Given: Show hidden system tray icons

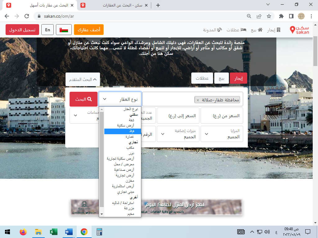Looking at the screenshot, I should pos(252,232).
